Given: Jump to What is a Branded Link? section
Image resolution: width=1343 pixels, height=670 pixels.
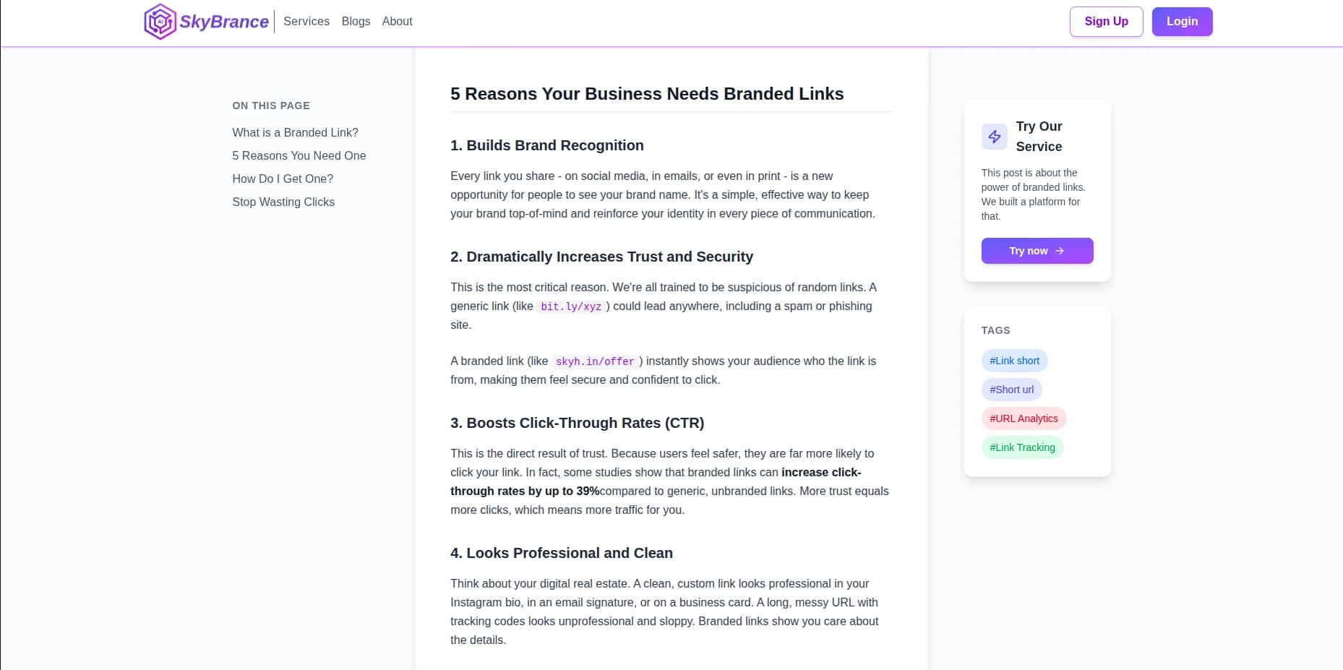Looking at the screenshot, I should 295,132.
